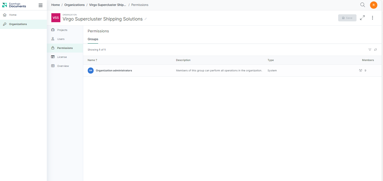Sort by Description column header

pos(183,60)
